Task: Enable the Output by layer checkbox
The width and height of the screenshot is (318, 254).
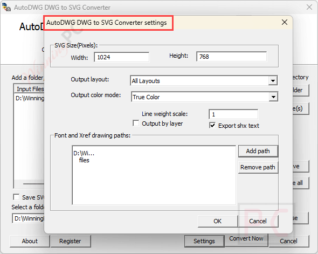Action: 136,123
